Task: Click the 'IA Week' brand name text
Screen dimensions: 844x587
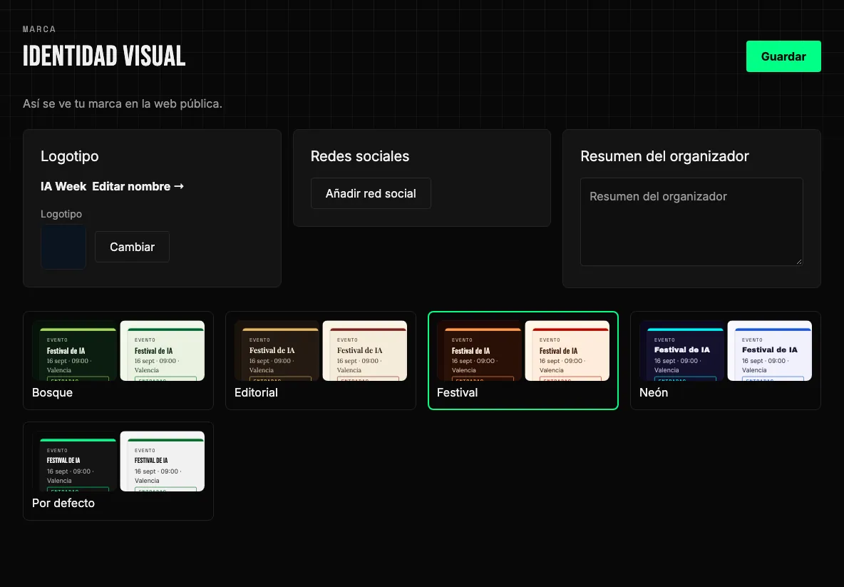Action: tap(63, 186)
